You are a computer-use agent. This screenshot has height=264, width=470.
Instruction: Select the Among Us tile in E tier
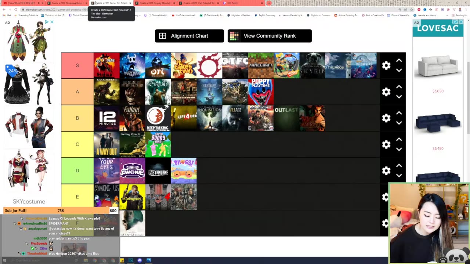click(106, 197)
